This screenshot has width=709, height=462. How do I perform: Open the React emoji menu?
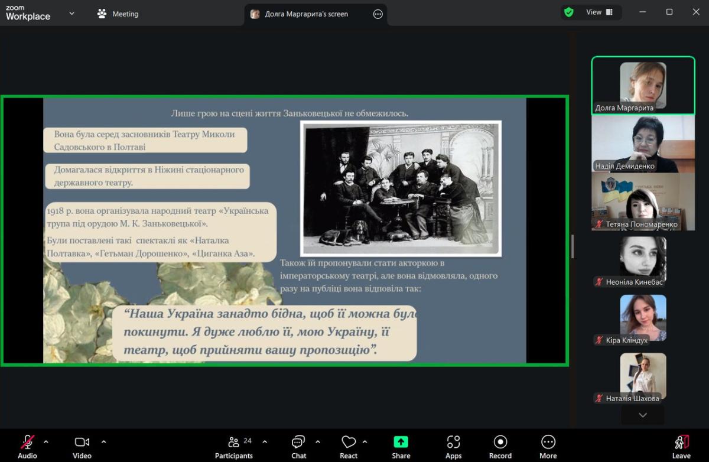349,447
